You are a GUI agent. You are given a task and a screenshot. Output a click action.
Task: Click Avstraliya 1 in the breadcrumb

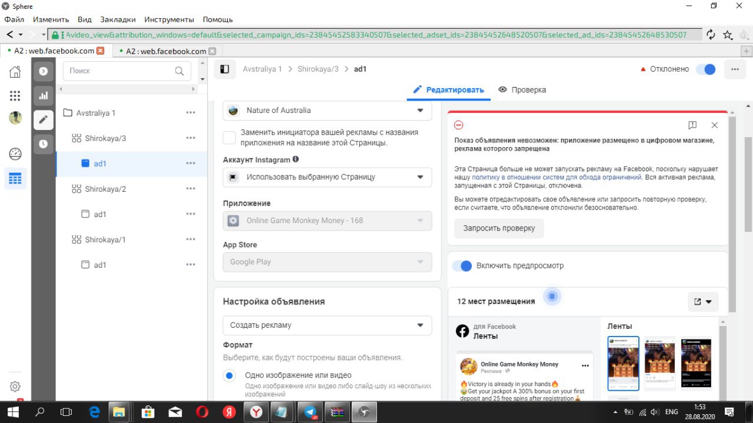(x=262, y=69)
